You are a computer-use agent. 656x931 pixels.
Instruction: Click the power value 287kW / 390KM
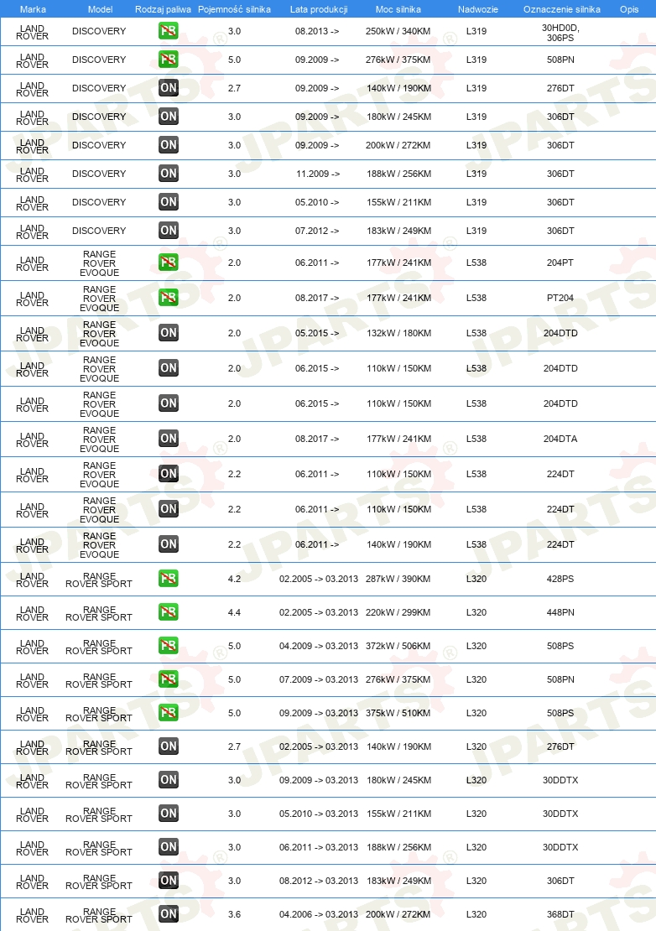[398, 579]
